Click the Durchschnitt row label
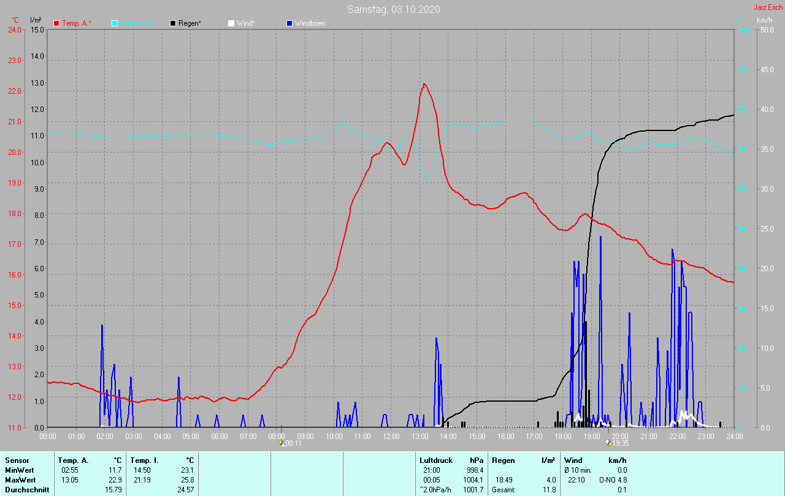This screenshot has width=785, height=496. 27,489
